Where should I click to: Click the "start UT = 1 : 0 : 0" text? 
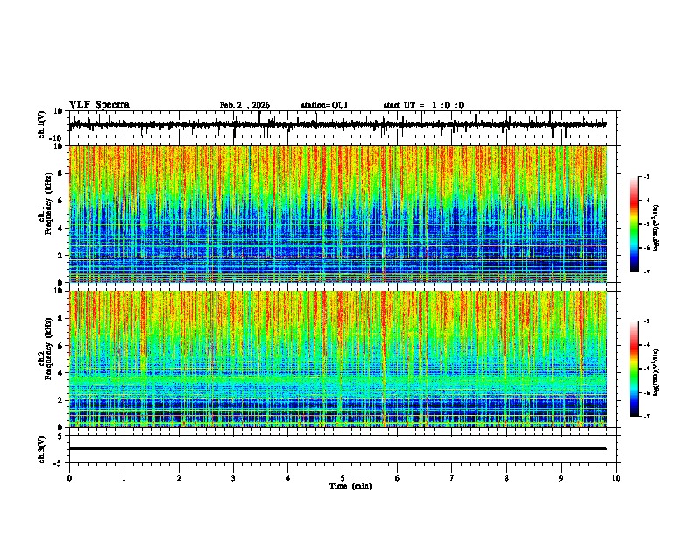point(423,105)
